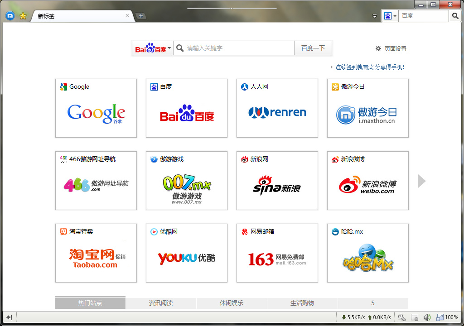
Task: Open the 人人网 renren tile
Action: pos(277,108)
